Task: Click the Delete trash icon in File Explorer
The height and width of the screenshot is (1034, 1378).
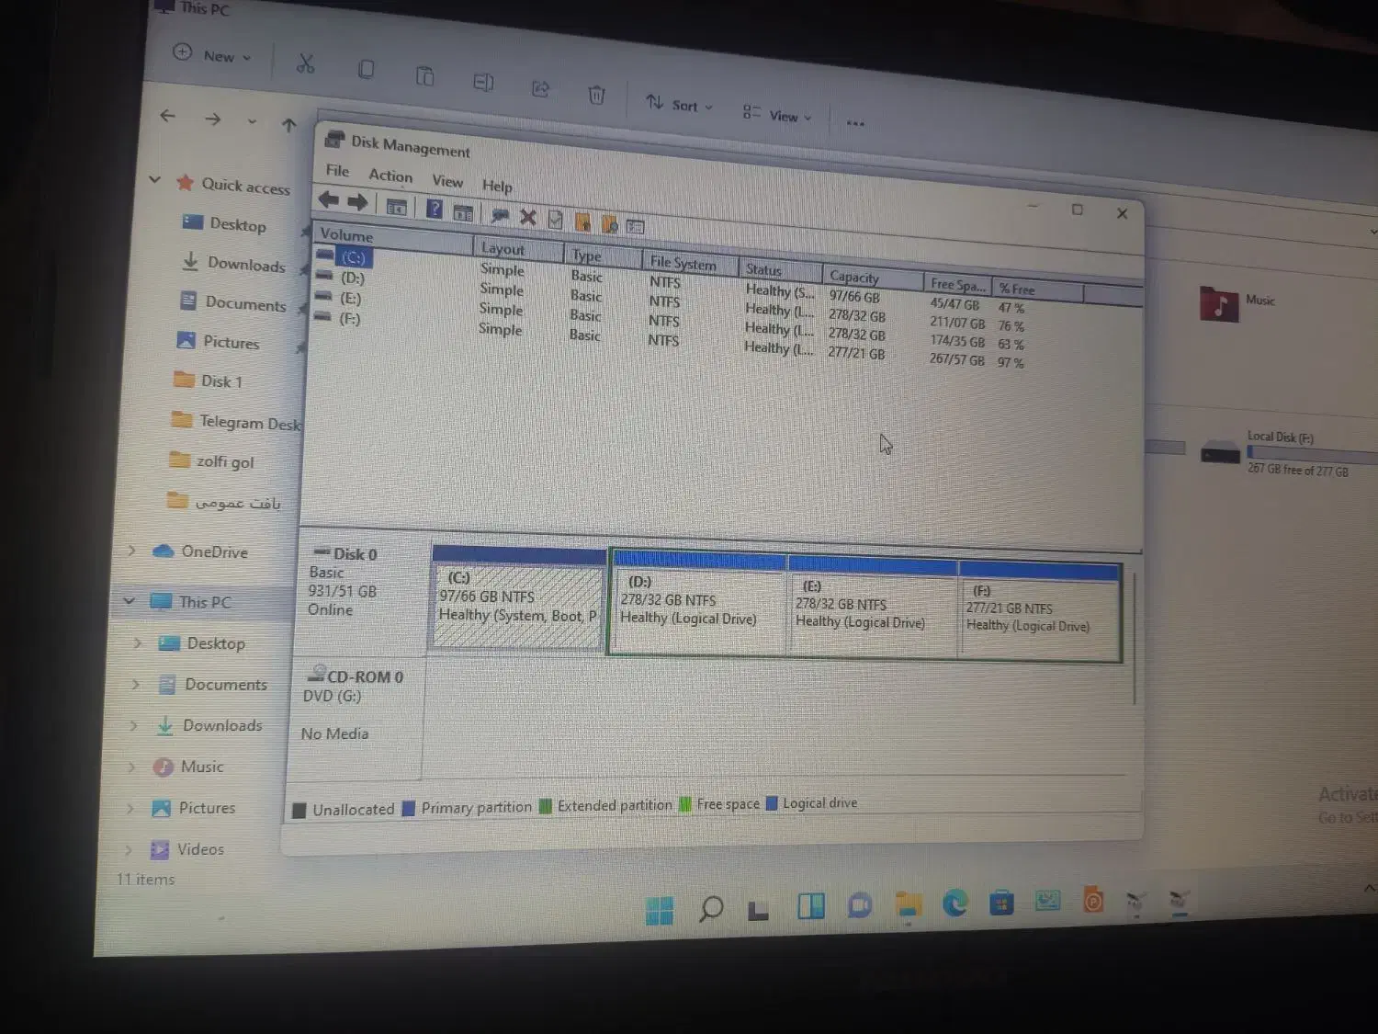Action: point(596,95)
